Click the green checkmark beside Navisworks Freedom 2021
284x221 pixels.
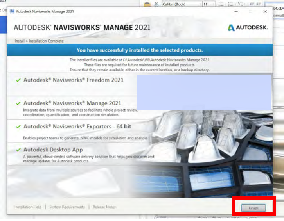[x=18, y=80]
